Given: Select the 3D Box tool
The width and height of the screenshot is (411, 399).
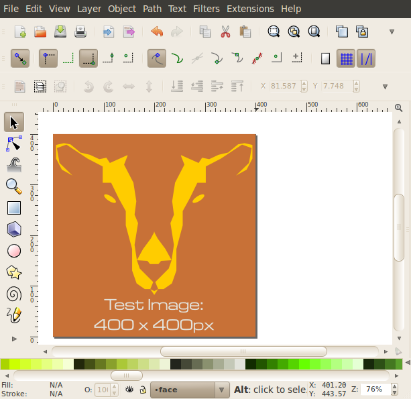Looking at the screenshot, I should pos(14,229).
